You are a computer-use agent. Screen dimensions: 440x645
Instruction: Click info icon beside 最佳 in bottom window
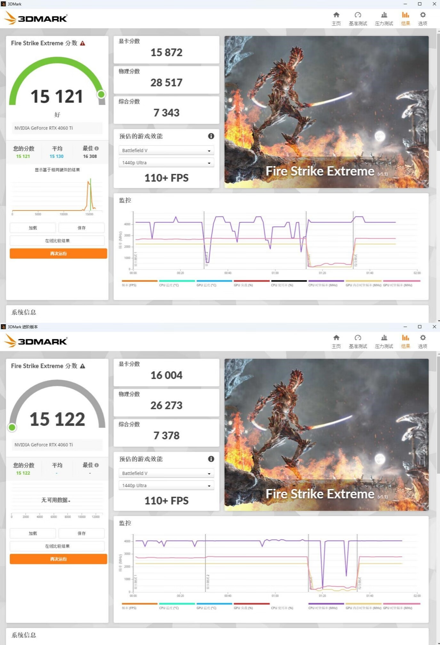[97, 465]
